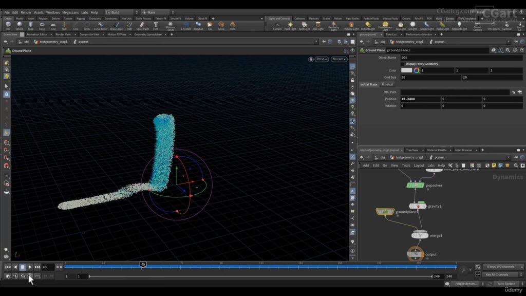Add a Sky Light
Screen dimensions: 526x296
(401, 26)
